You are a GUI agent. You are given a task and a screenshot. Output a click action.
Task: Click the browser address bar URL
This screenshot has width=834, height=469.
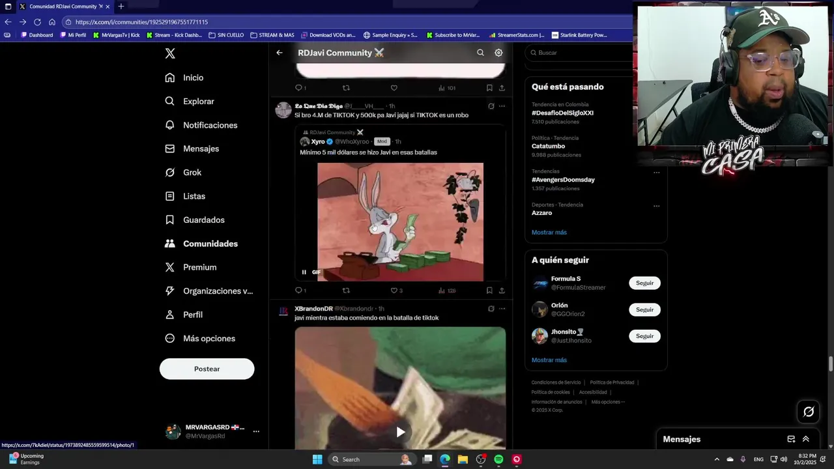pos(141,22)
